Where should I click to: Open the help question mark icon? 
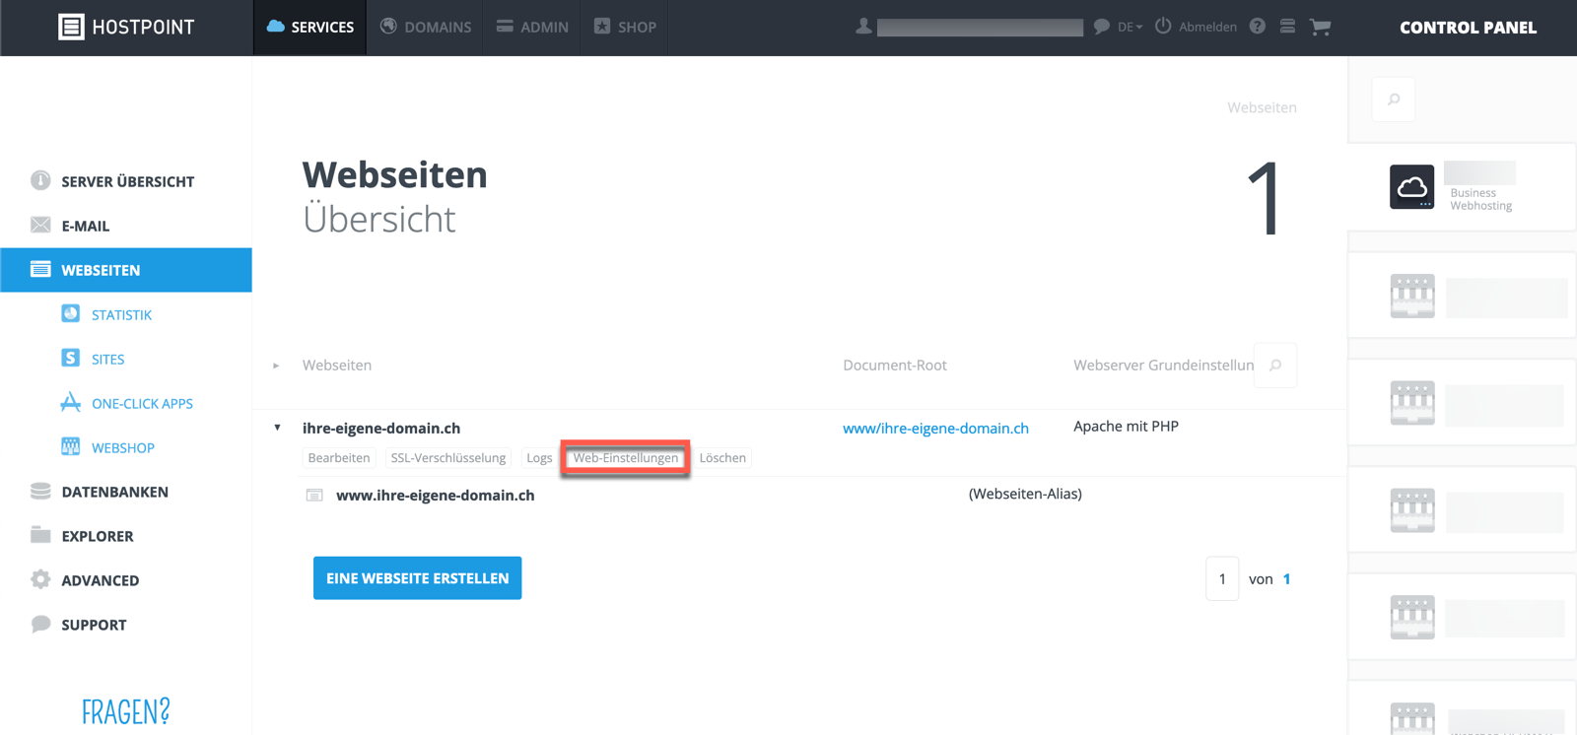pyautogui.click(x=1257, y=27)
